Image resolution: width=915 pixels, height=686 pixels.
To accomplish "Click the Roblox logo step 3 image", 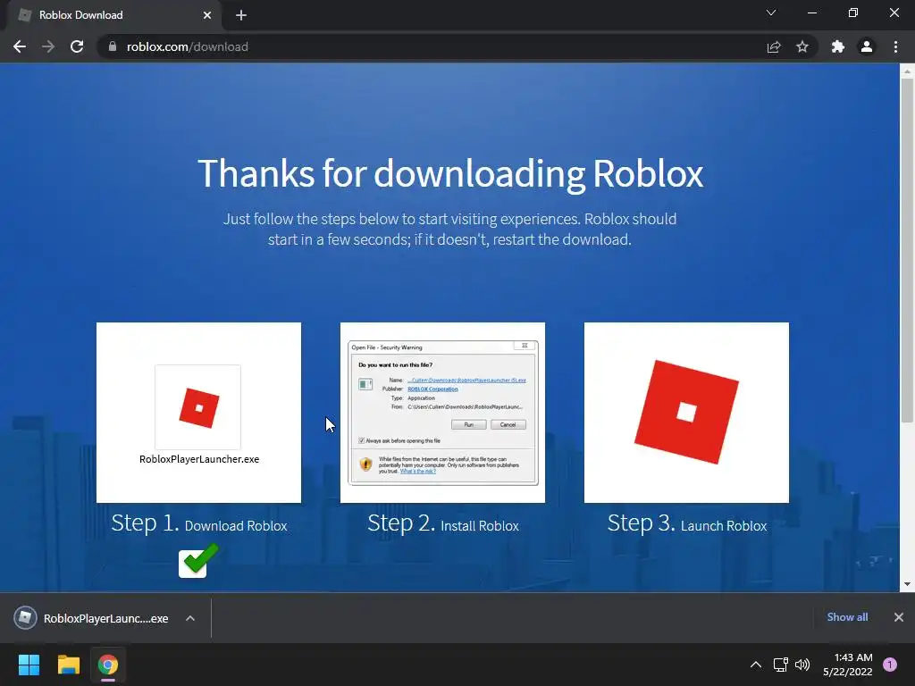I will tap(686, 413).
